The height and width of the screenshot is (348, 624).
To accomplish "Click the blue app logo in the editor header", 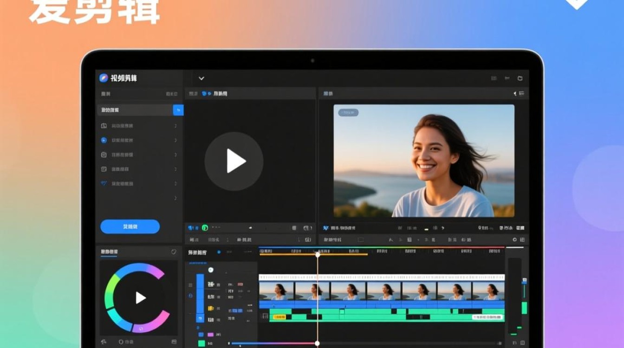I will click(104, 78).
